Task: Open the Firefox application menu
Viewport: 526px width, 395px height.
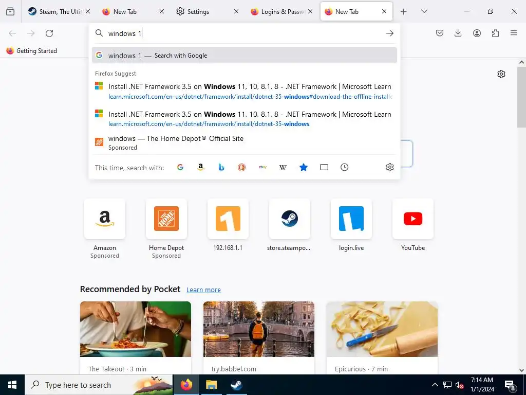Action: tap(514, 33)
